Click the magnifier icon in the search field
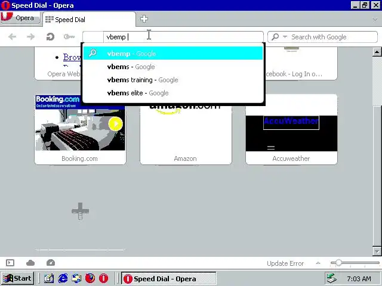Screen dimensions: 382x286 275,37
